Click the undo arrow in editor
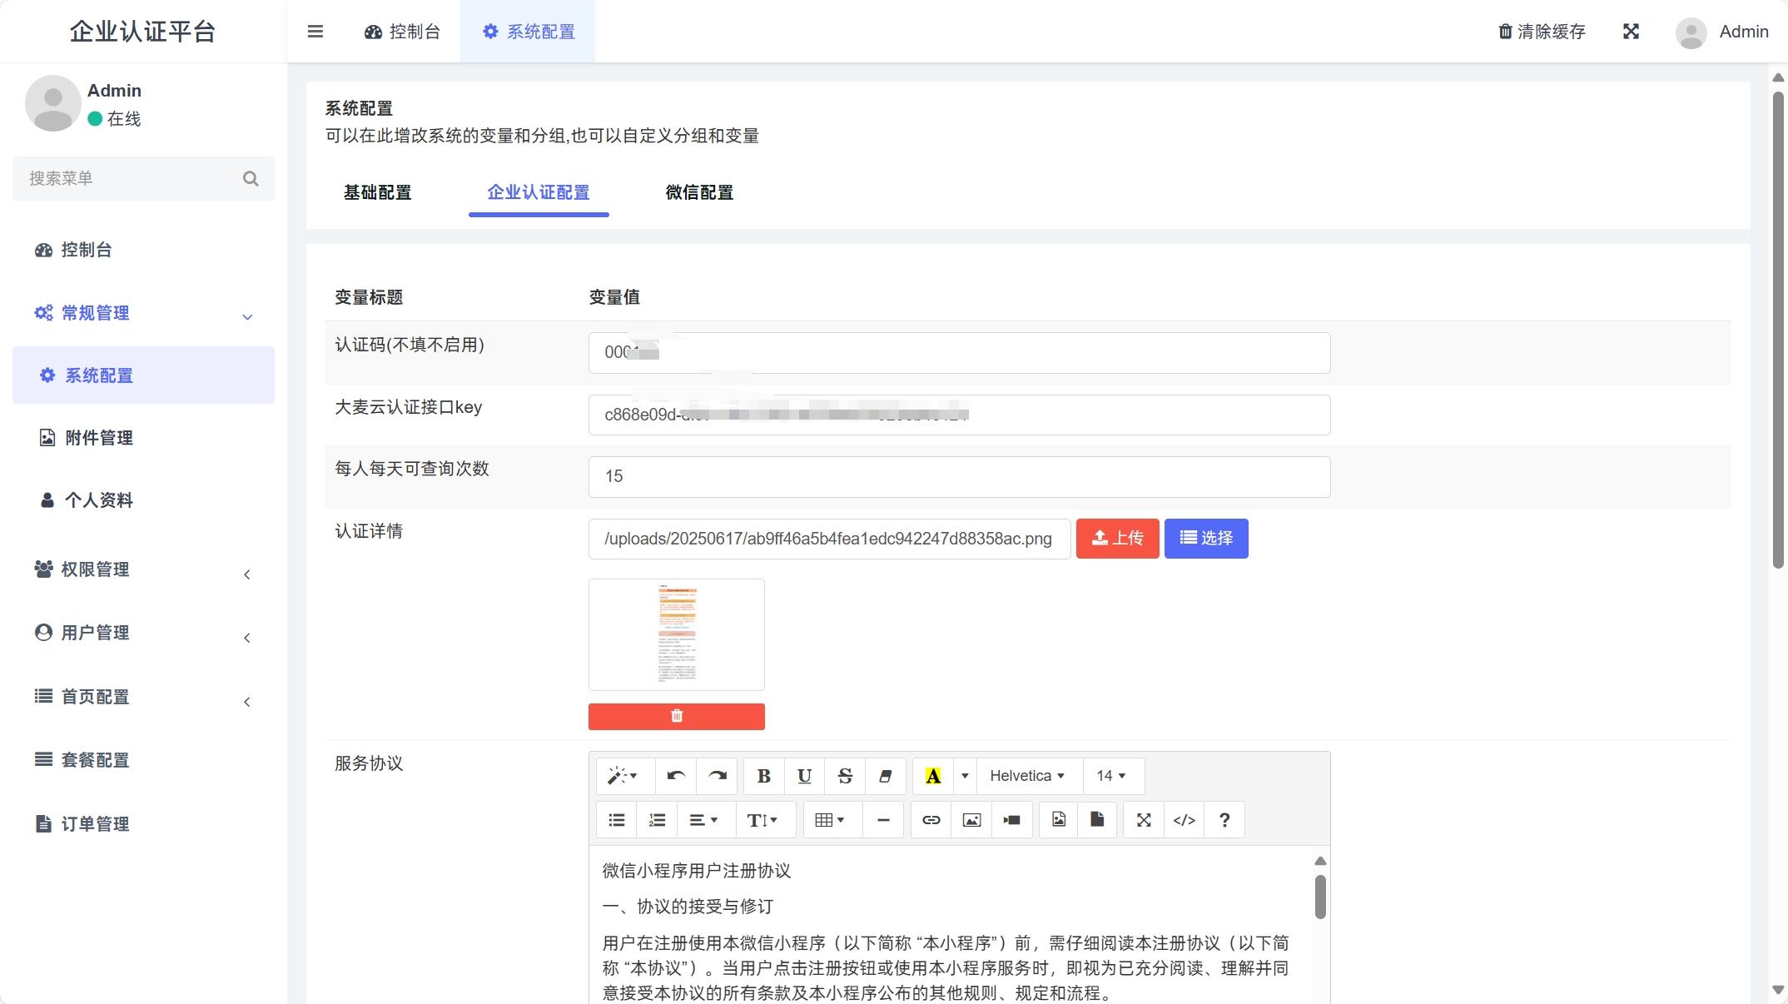 click(676, 776)
